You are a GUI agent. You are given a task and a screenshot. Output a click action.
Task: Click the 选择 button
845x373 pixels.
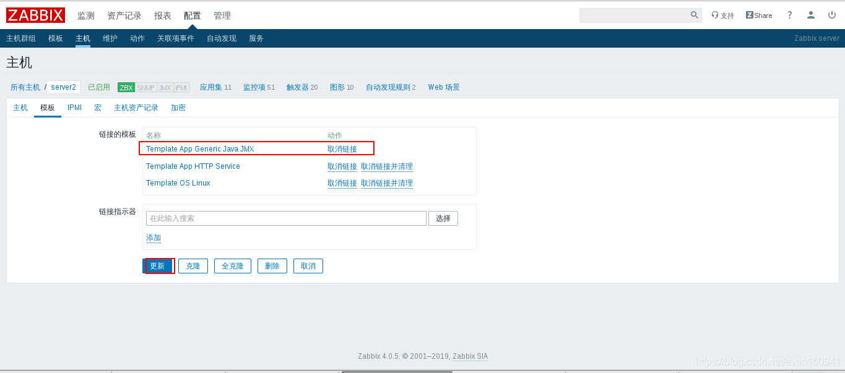[x=443, y=218]
